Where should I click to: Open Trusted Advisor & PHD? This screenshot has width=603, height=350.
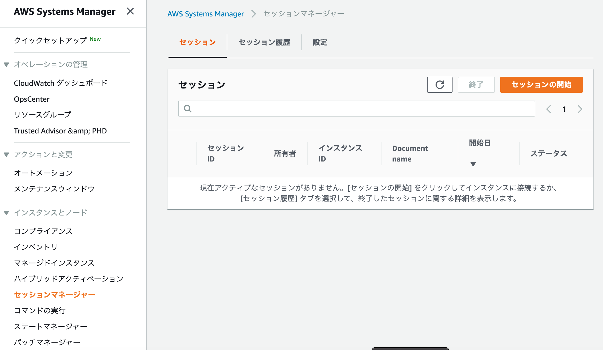(60, 131)
